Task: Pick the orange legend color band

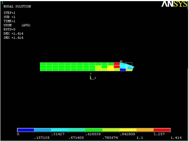Action: click(x=145, y=130)
